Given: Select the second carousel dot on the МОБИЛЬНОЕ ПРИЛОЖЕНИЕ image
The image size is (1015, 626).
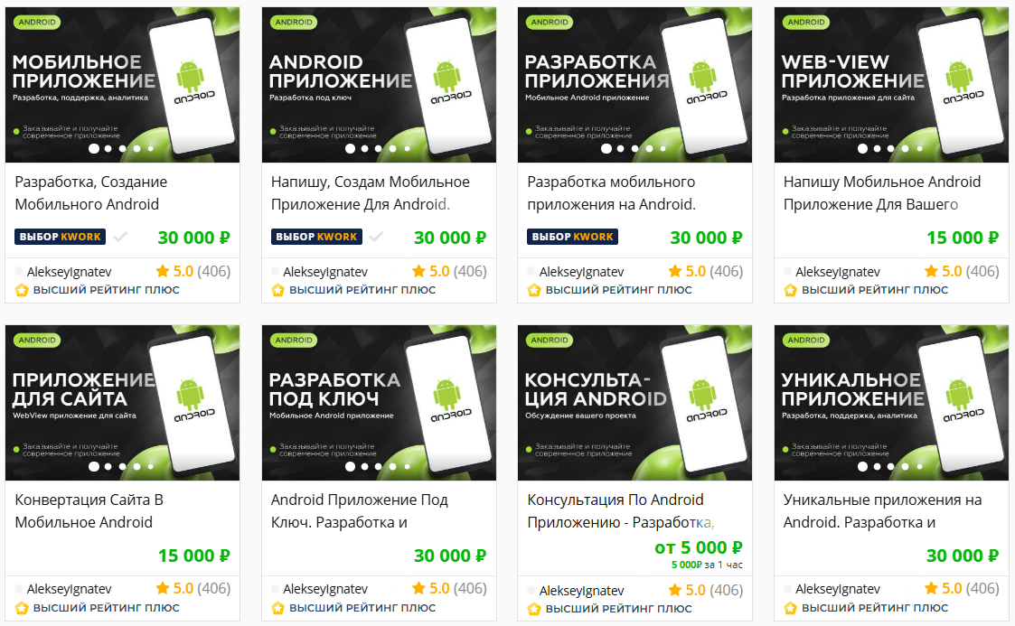Looking at the screenshot, I should pos(108,149).
